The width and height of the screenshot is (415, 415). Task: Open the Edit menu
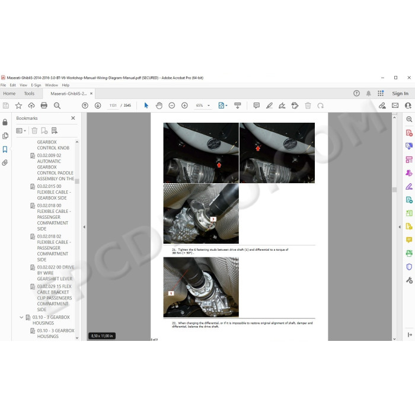click(12, 85)
